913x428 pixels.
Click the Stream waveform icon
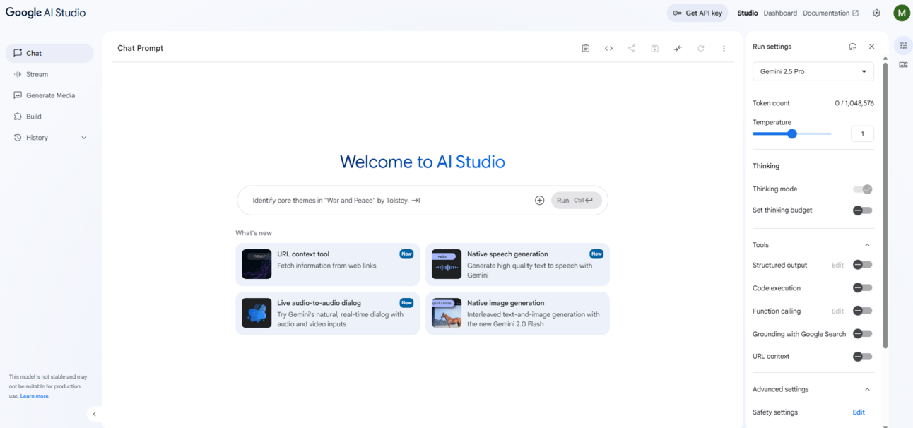18,74
